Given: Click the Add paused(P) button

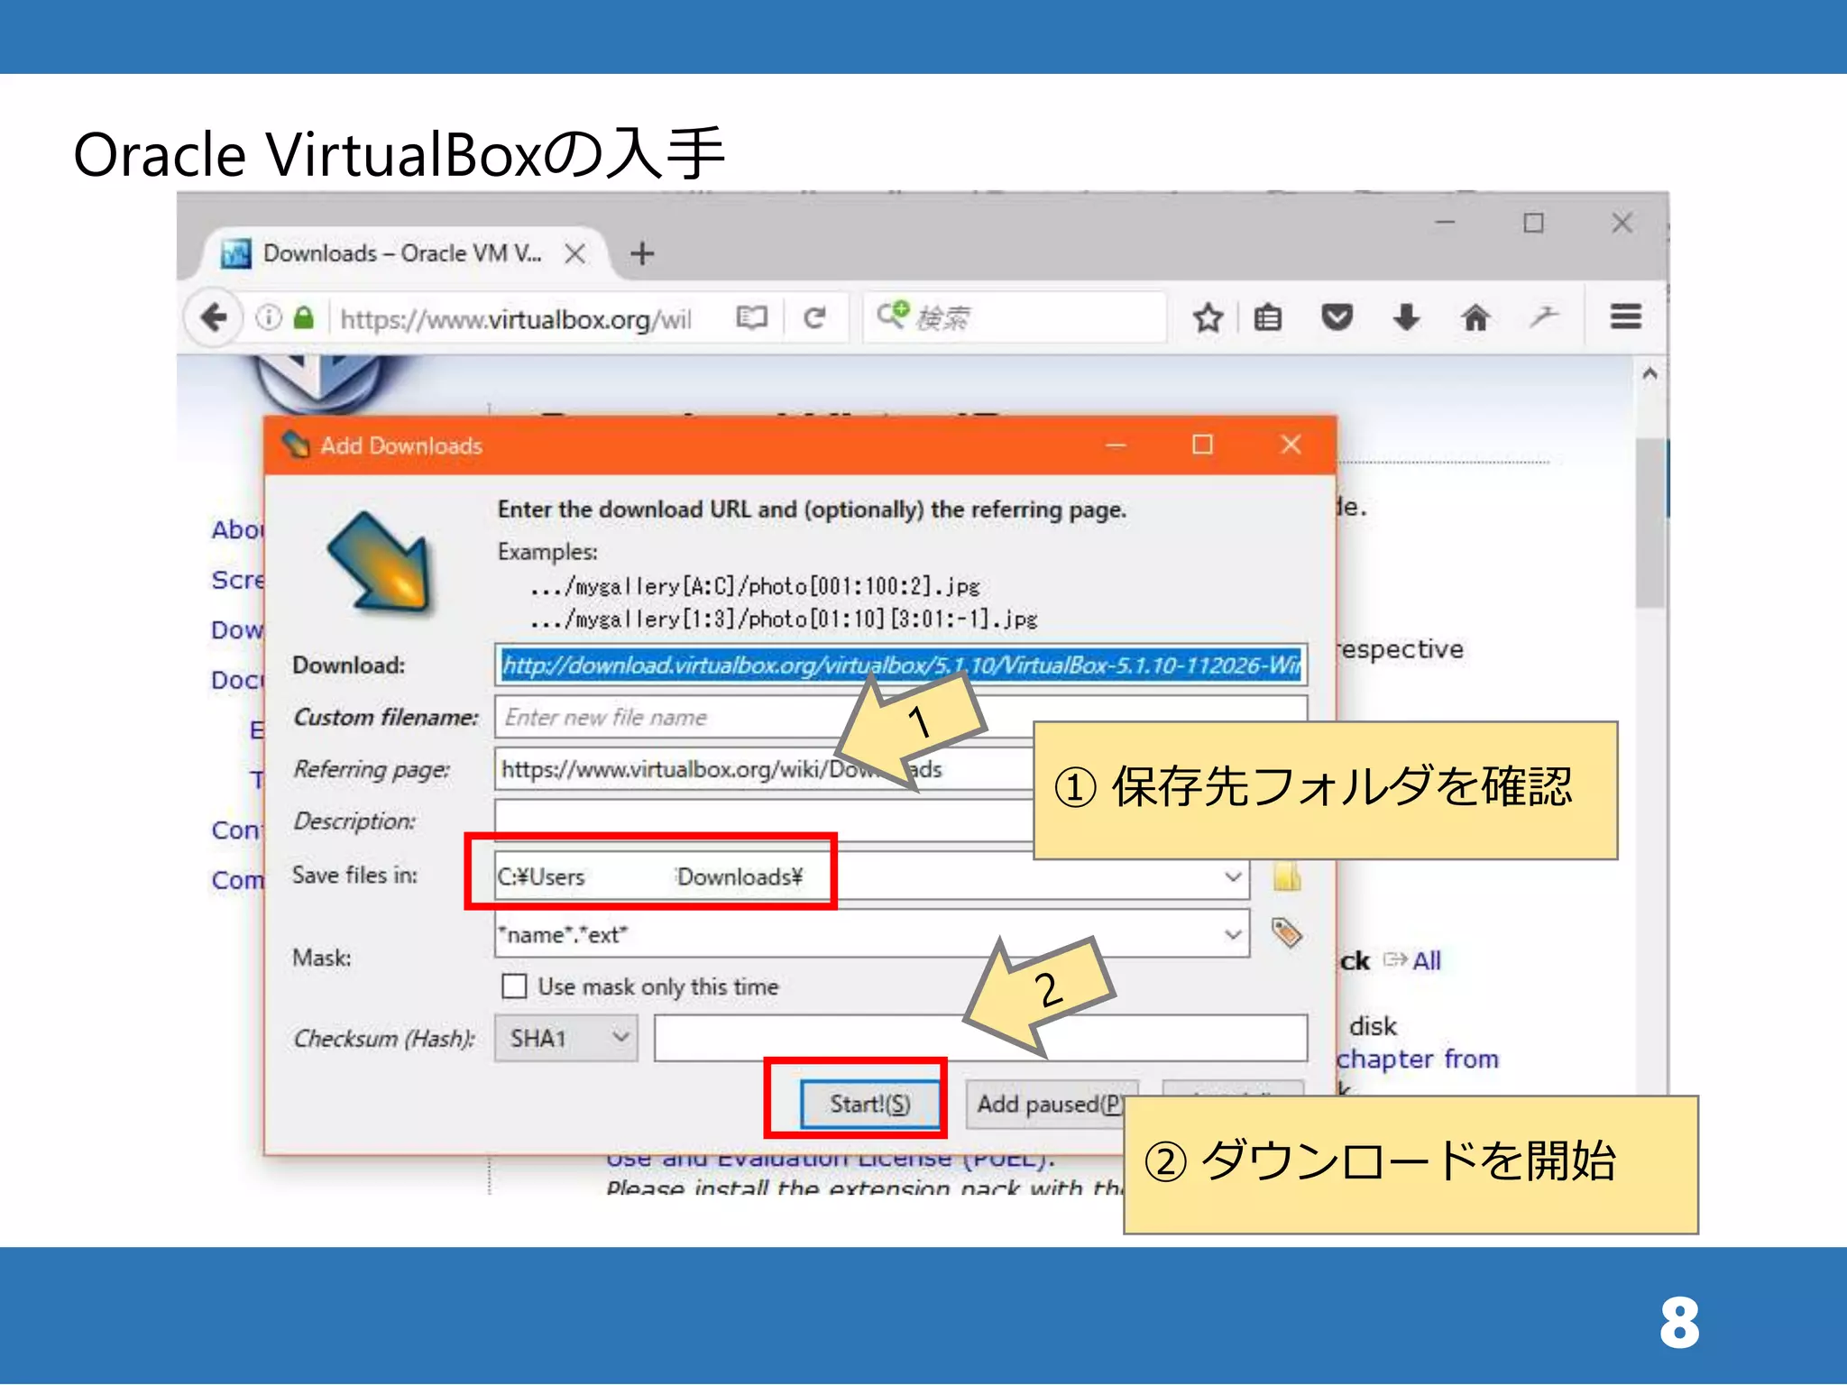Looking at the screenshot, I should (1052, 1104).
